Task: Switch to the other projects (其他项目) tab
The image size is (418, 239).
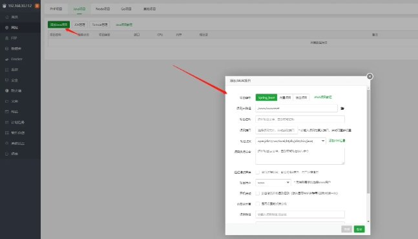Action: (149, 9)
